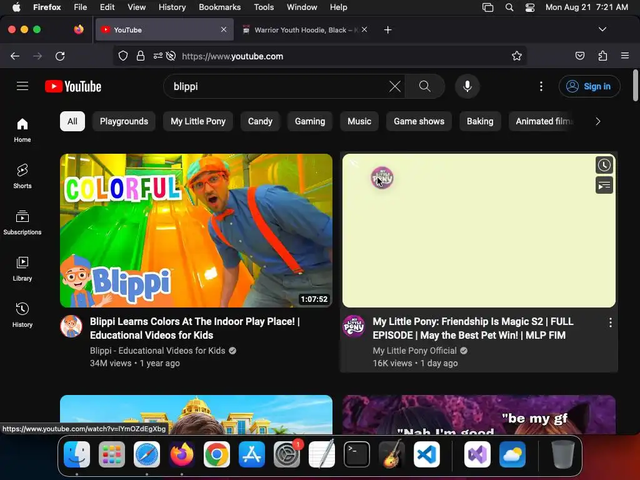Click inside the YouTube search field
The height and width of the screenshot is (480, 640).
pyautogui.click(x=277, y=86)
